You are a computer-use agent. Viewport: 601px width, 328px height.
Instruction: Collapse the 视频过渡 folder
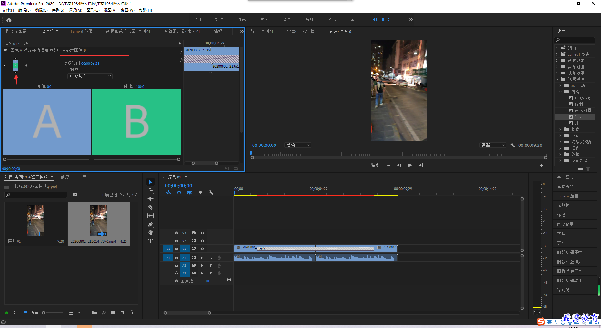(557, 79)
